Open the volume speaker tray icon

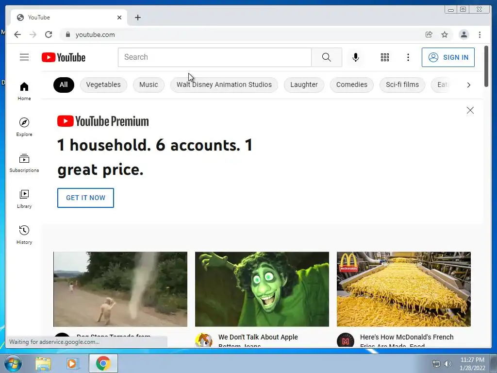[x=448, y=364]
